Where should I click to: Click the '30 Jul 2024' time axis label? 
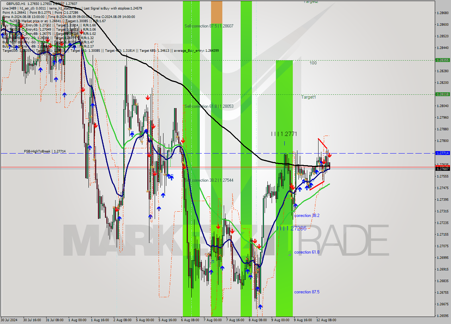[x=9, y=320]
